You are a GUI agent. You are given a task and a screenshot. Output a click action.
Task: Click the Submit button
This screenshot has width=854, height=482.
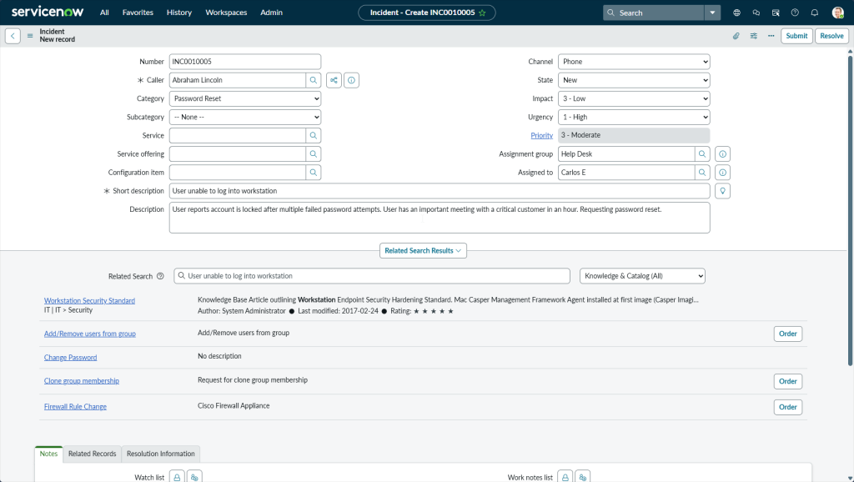(x=796, y=36)
